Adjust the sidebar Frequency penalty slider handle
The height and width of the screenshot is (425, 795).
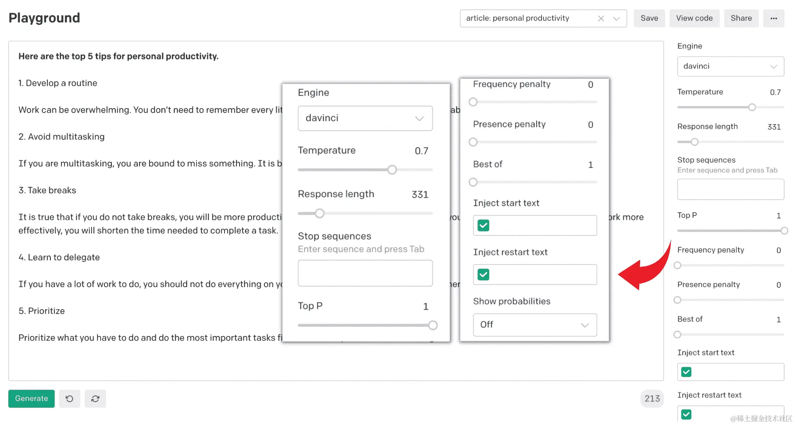click(677, 265)
